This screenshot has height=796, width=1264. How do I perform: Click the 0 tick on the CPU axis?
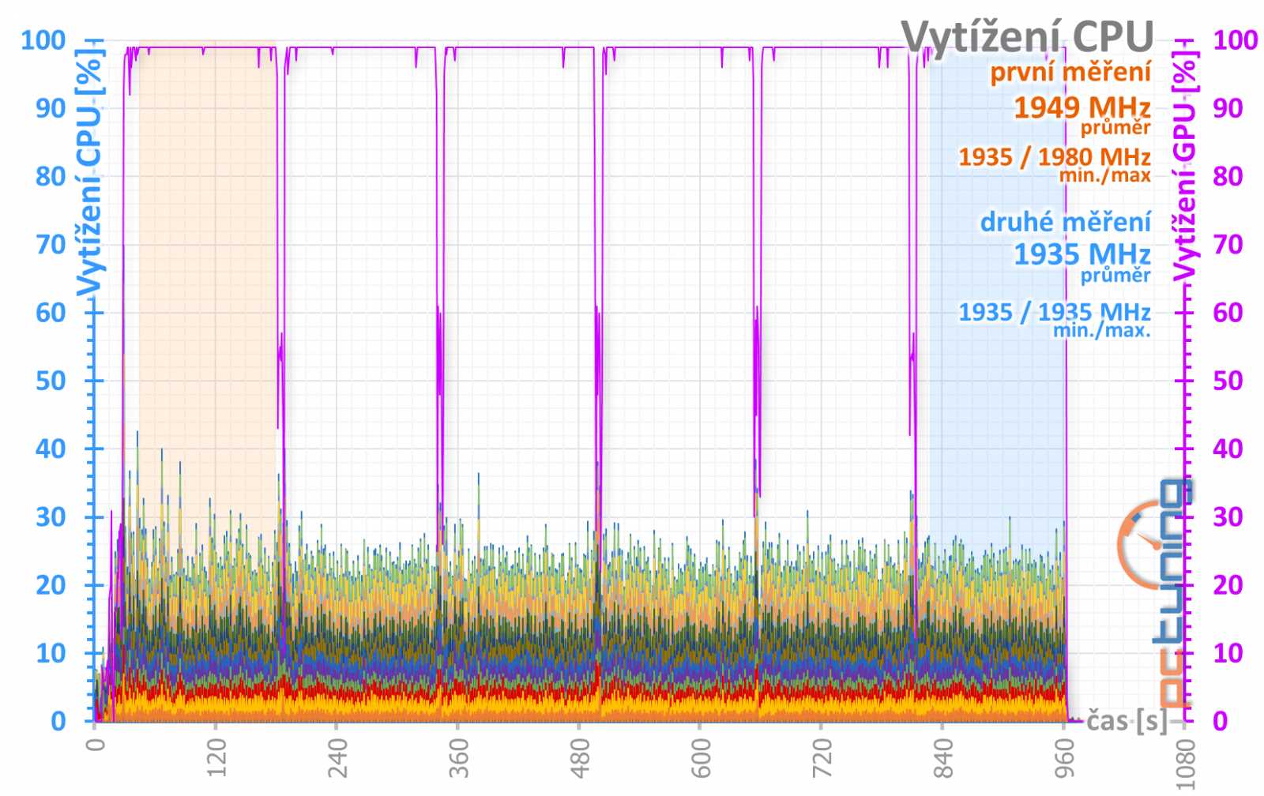(58, 721)
